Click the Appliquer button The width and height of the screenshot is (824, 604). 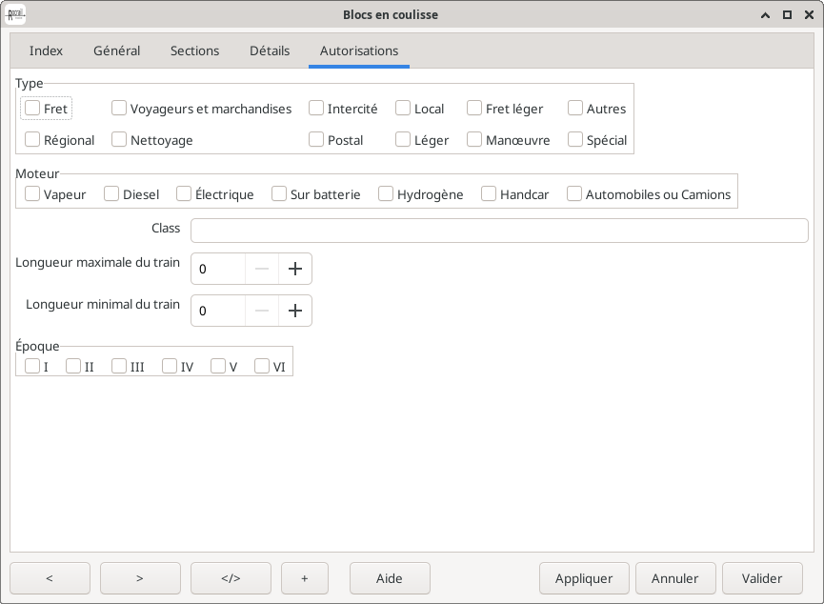pyautogui.click(x=584, y=578)
